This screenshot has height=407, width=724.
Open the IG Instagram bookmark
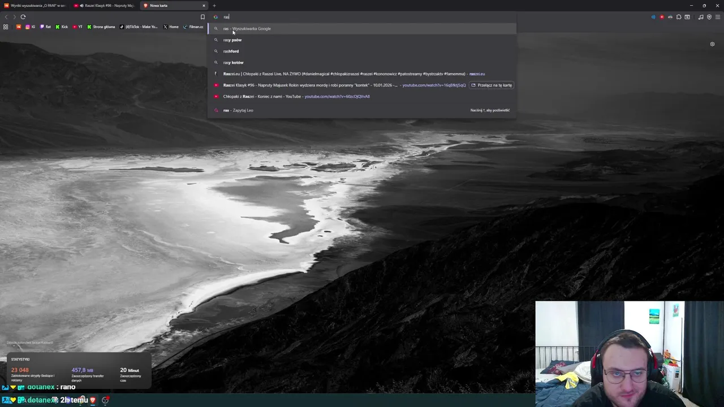tap(30, 27)
